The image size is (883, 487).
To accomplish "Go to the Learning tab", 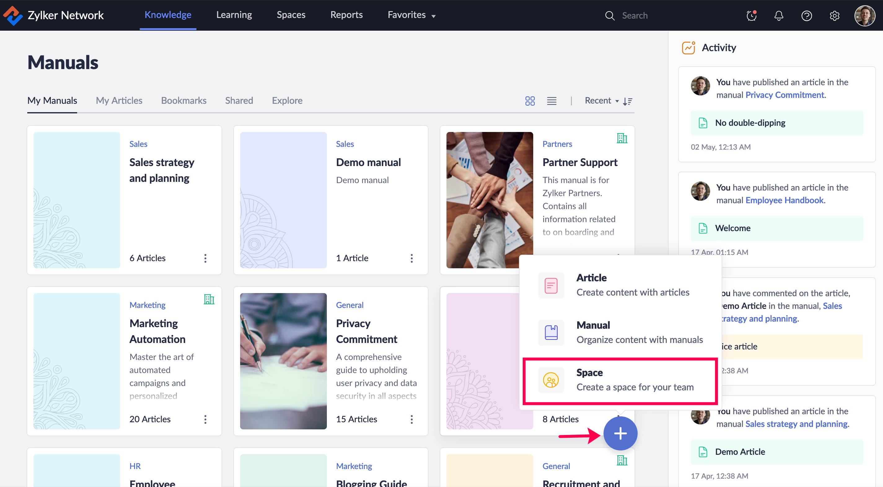I will 234,15.
